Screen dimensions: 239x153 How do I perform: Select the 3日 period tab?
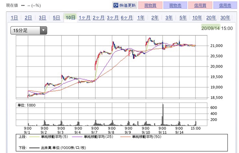[x=42, y=18]
